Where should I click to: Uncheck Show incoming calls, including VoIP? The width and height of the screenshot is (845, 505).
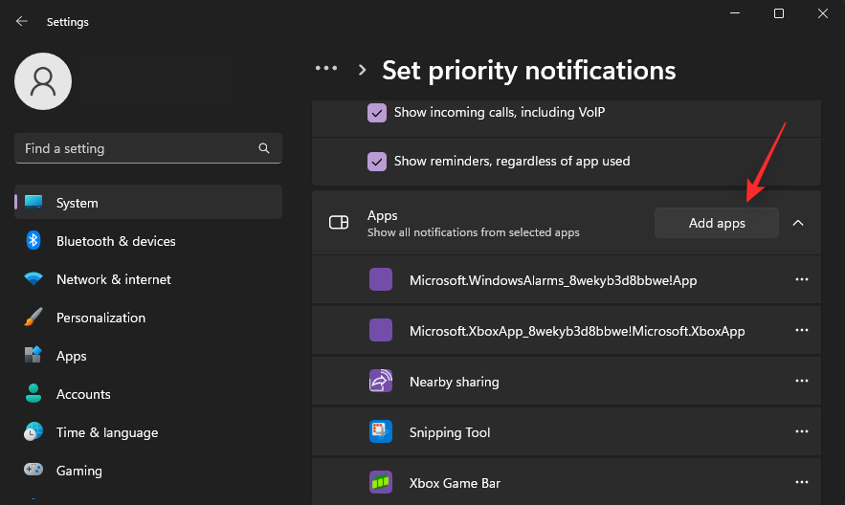tap(377, 113)
